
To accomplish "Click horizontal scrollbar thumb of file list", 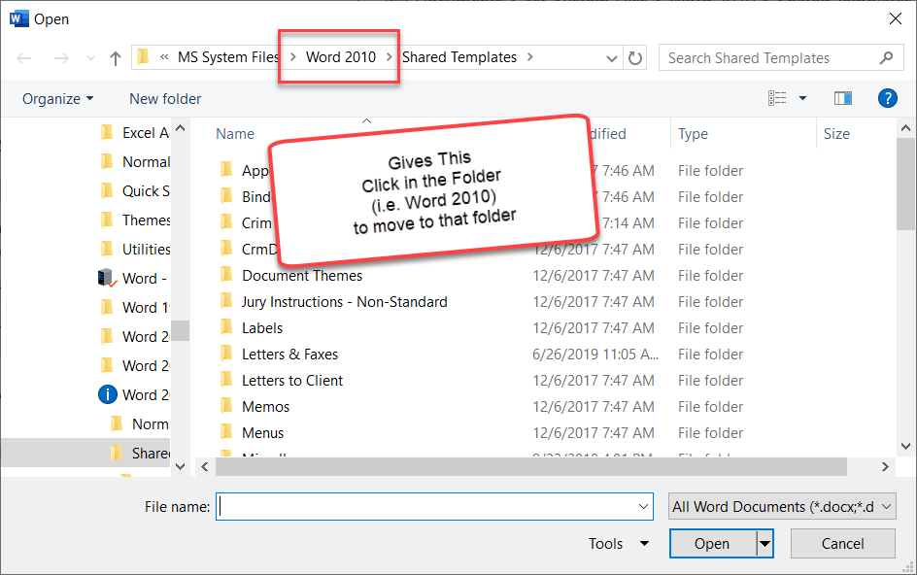I will point(531,467).
